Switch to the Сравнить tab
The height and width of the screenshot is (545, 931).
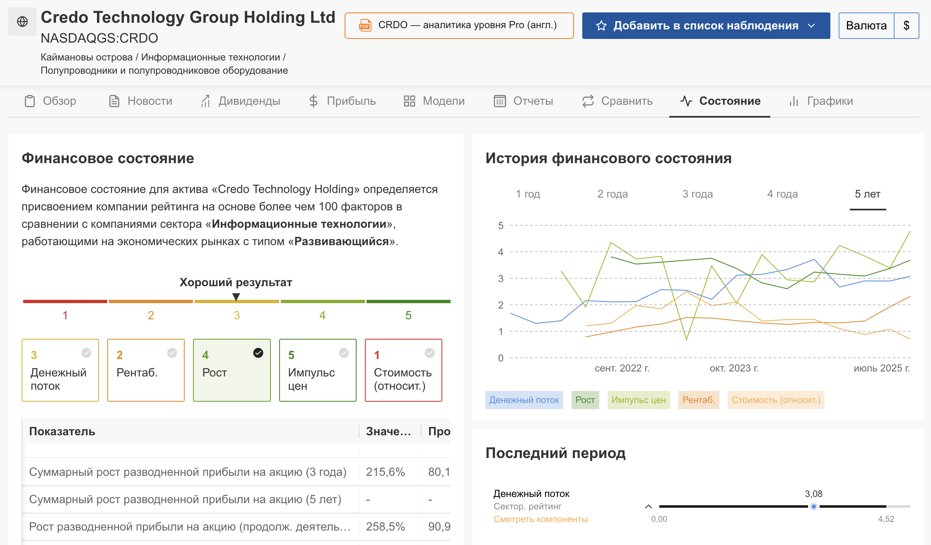pos(617,101)
